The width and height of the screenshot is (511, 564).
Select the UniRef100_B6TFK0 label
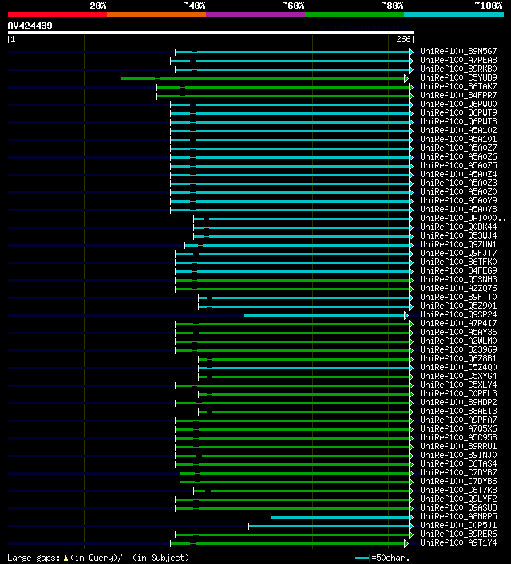point(458,262)
